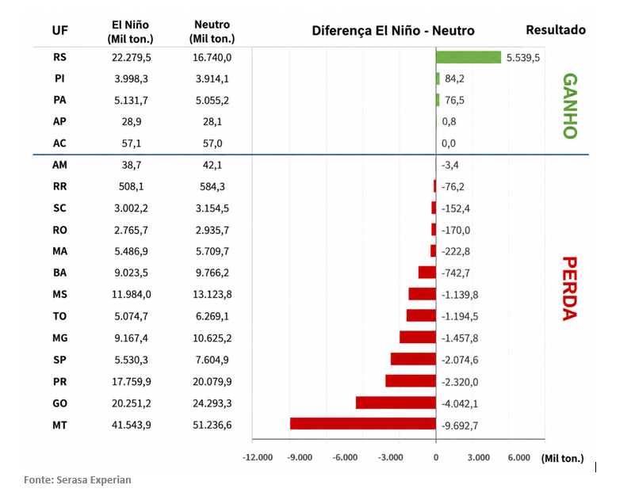Select the value "17.759,9" for PR
Image resolution: width=635 pixels, height=504 pixels.
[x=132, y=382]
